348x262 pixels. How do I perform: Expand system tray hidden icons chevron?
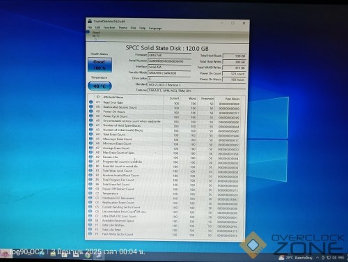coord(317,258)
